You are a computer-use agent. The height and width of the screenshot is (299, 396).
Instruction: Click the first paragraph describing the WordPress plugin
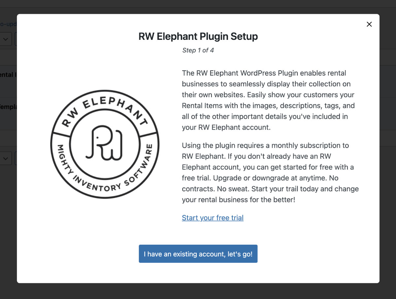pos(269,100)
